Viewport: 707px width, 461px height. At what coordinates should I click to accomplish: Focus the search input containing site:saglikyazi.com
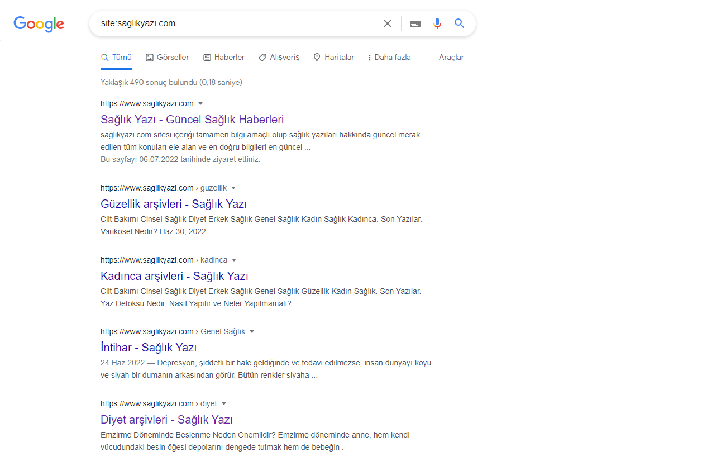pos(237,23)
